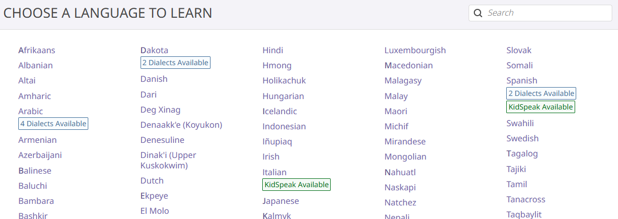Choose the Japanese language link
Viewport: 618px width, 219px height.
pyautogui.click(x=281, y=201)
